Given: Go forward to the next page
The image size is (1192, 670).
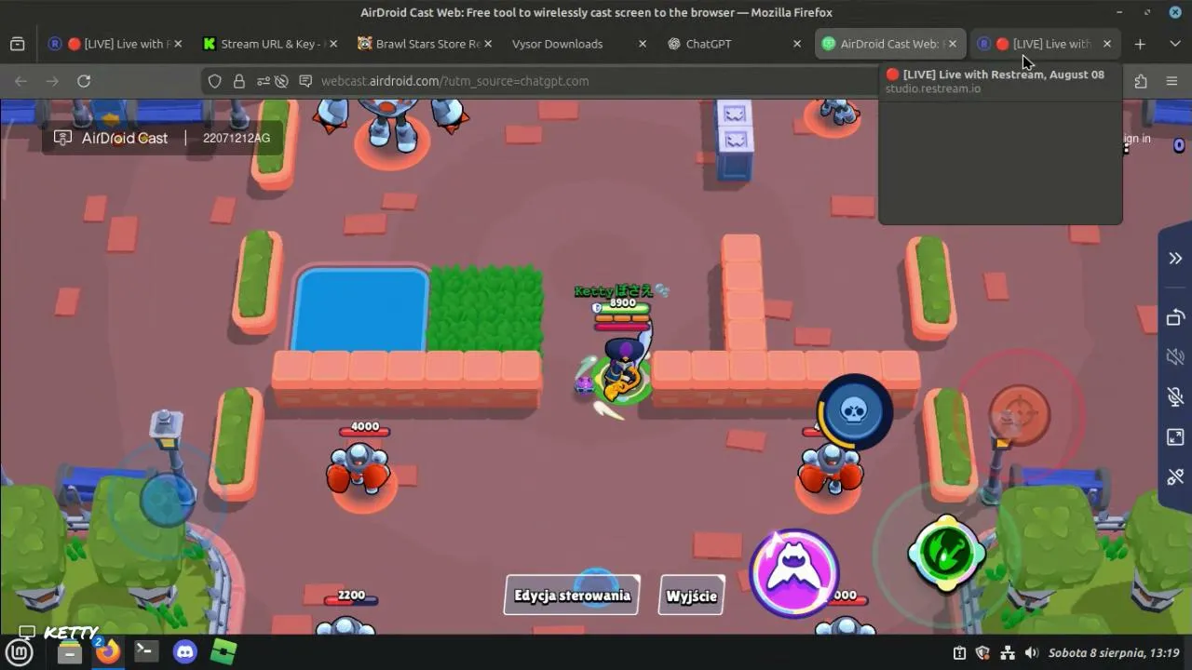Looking at the screenshot, I should coord(52,81).
